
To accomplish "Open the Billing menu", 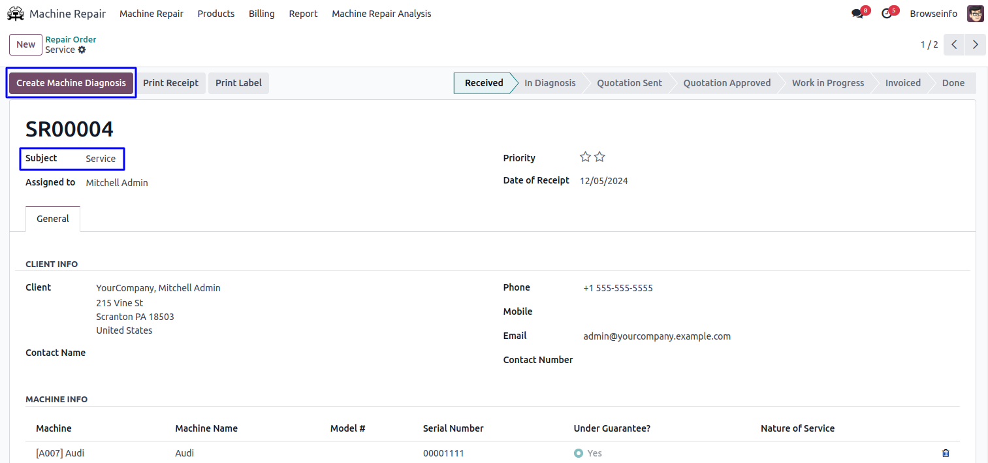I will click(x=261, y=14).
